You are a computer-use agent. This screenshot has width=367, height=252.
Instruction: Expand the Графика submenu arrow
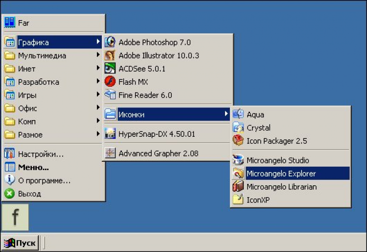point(98,42)
